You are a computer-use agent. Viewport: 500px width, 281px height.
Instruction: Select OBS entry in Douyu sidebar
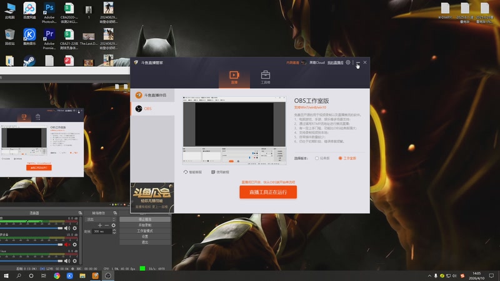(x=152, y=109)
